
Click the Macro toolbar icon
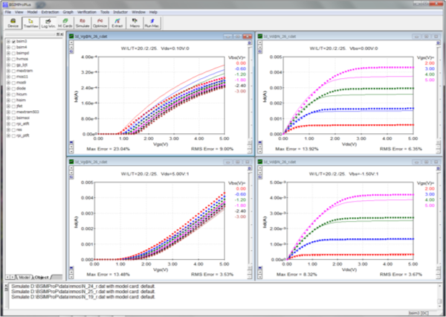[x=135, y=24]
